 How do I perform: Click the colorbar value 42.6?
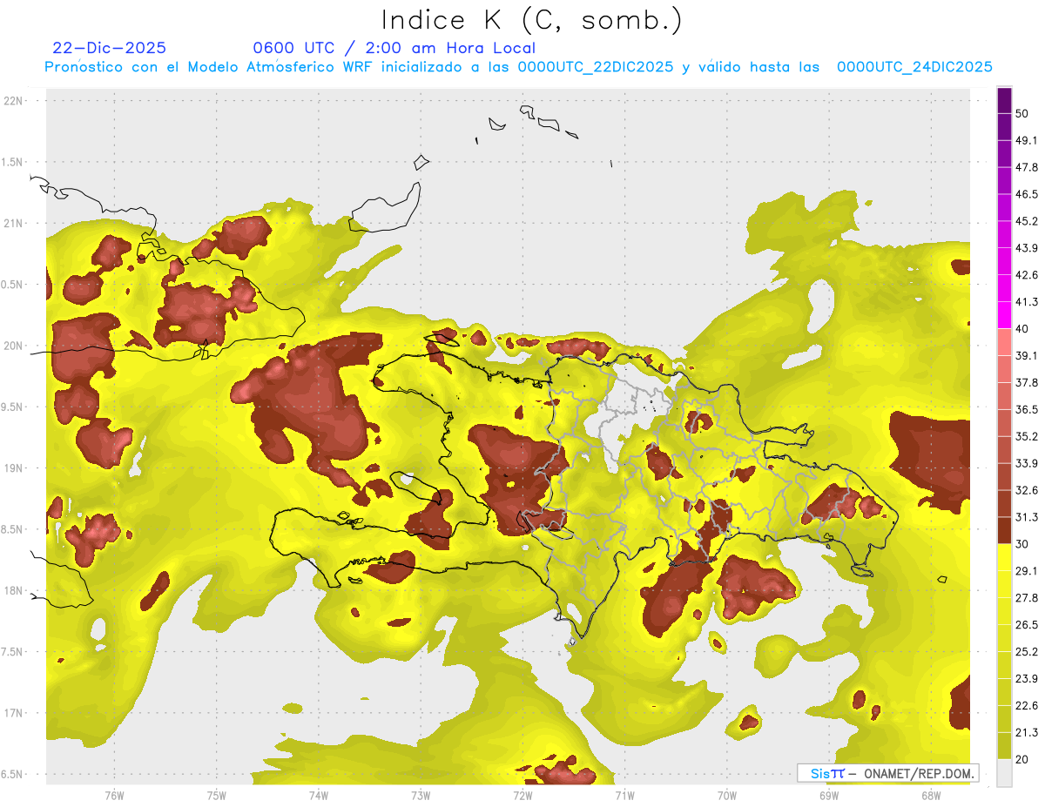[1027, 275]
